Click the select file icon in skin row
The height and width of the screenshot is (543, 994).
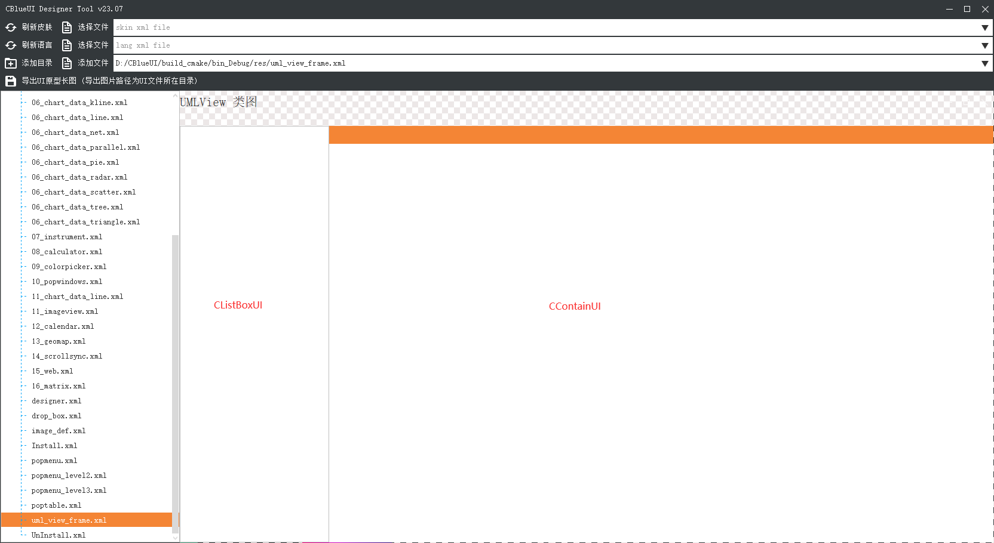(x=67, y=27)
